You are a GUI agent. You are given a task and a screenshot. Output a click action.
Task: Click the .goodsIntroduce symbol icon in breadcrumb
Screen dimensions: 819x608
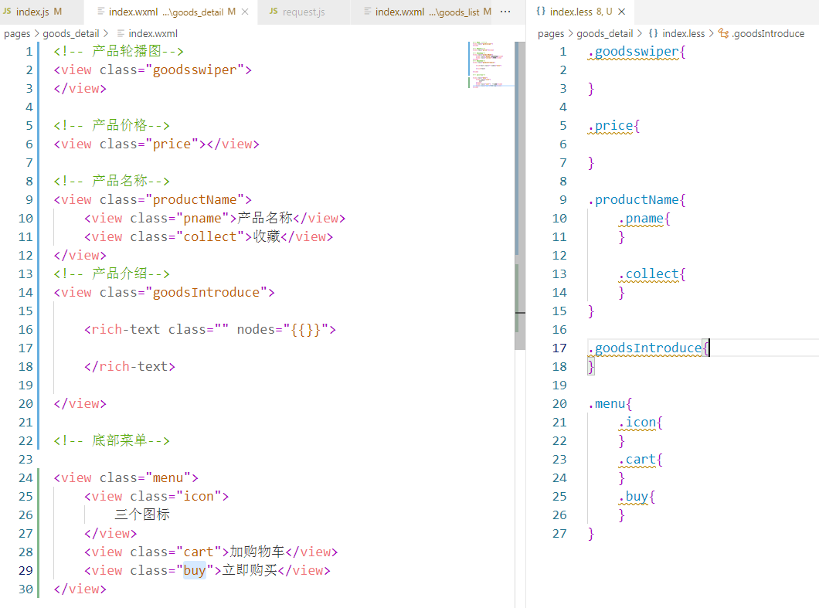(723, 33)
